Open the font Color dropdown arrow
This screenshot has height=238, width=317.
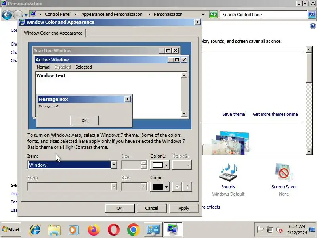point(166,187)
